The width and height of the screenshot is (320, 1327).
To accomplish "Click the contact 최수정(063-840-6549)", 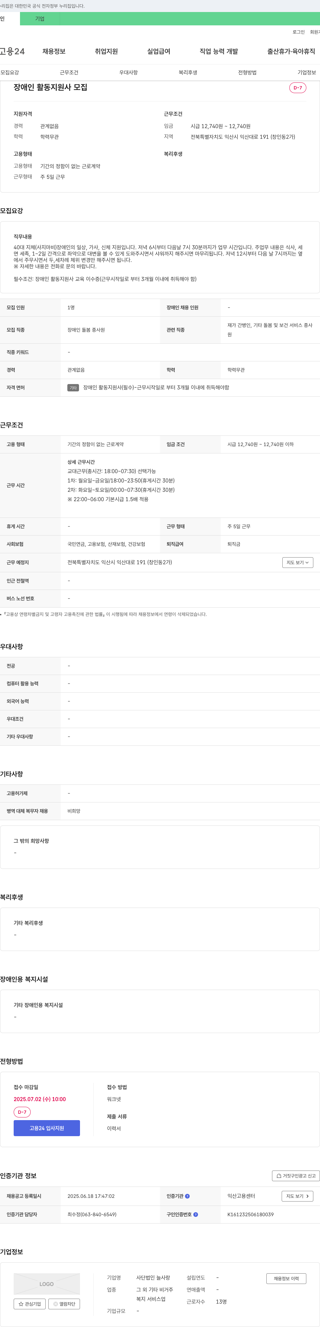I will click(92, 1215).
